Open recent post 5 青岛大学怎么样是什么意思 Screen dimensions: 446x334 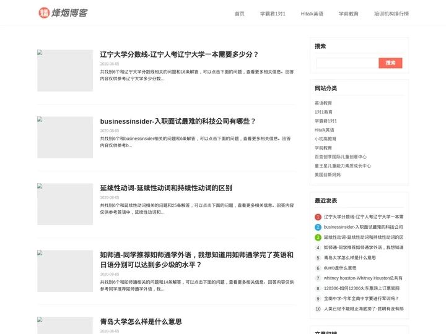pos(350,257)
